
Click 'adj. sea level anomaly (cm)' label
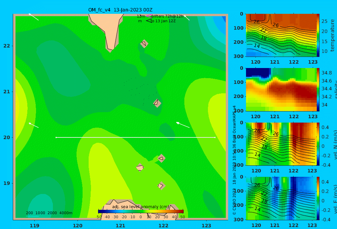coord(141,207)
